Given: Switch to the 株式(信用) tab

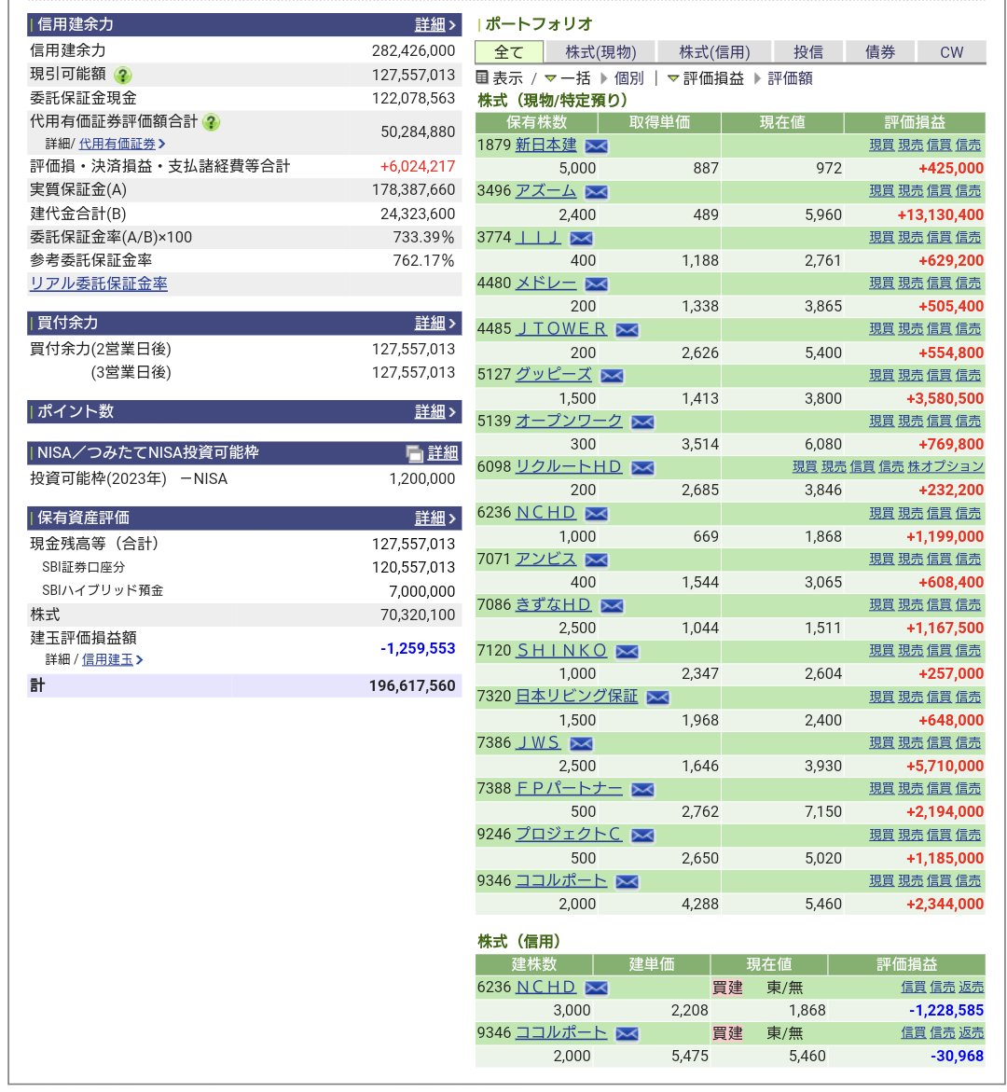Looking at the screenshot, I should pos(714,52).
